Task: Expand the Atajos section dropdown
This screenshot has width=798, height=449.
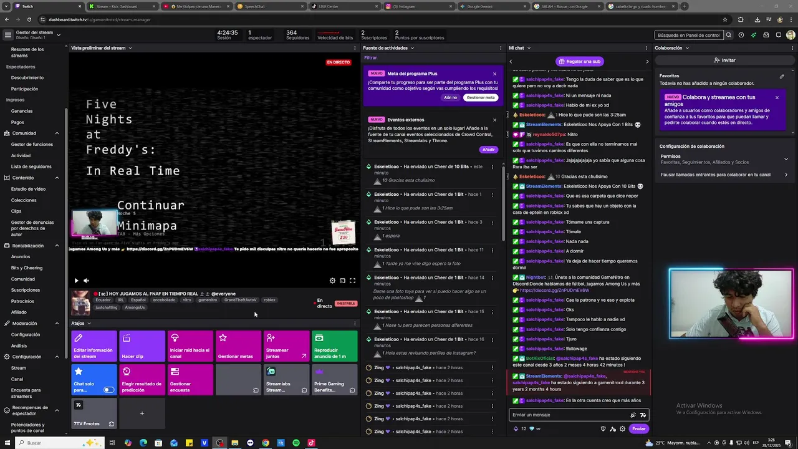Action: tap(89, 324)
